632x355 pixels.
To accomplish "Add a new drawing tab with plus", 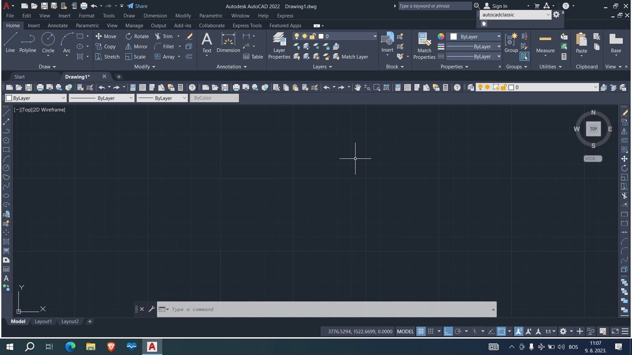I will (118, 77).
